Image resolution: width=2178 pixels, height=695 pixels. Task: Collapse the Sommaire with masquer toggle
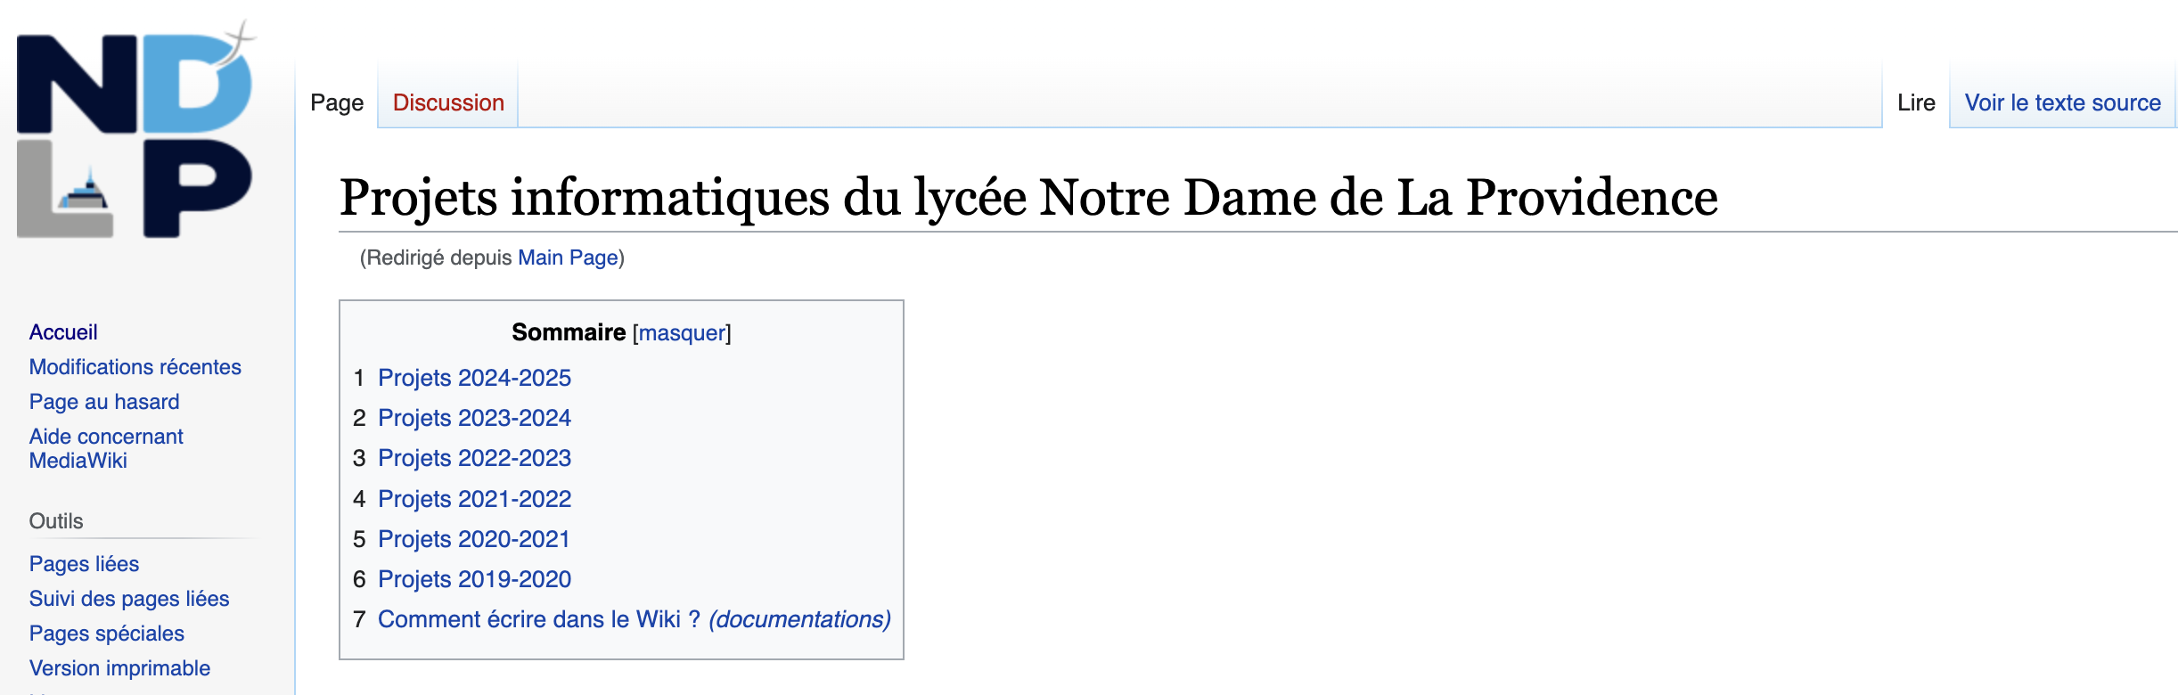coord(682,332)
